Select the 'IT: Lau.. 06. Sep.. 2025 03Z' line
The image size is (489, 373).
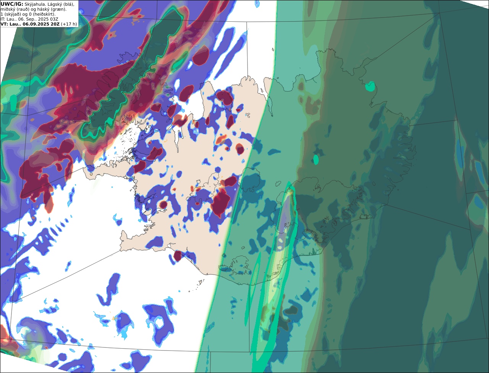(29, 19)
